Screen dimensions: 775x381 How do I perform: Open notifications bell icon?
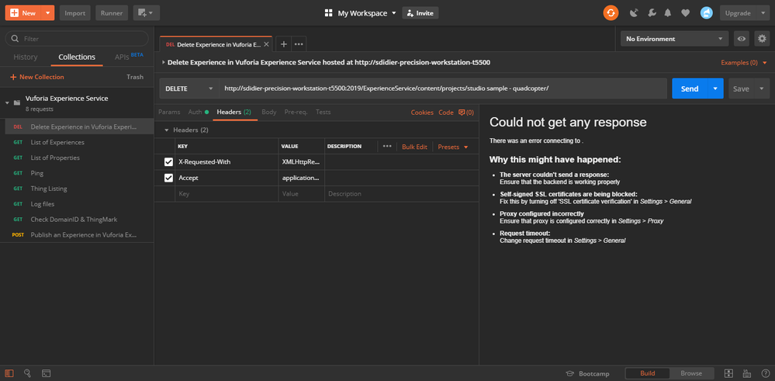pyautogui.click(x=668, y=13)
